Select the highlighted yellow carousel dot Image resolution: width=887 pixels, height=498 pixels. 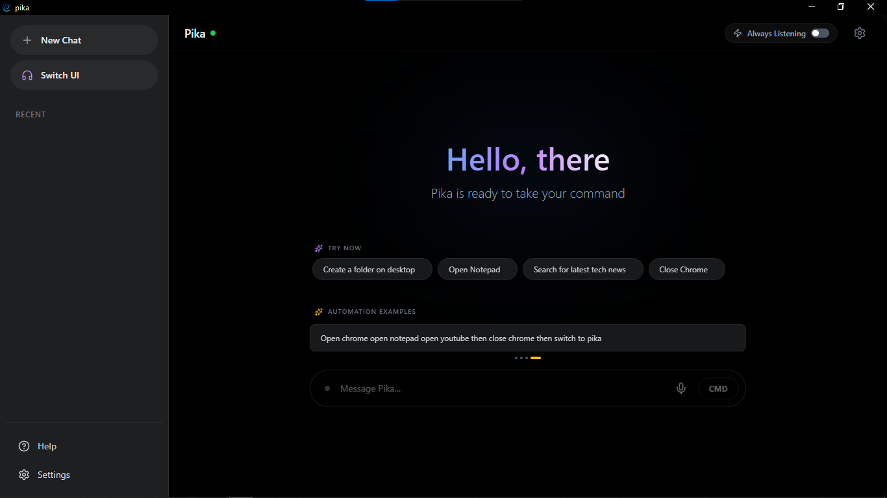pos(536,357)
